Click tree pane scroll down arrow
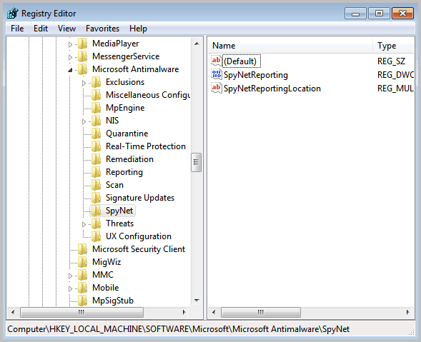Screen dimensions: 421x342 pos(197,301)
